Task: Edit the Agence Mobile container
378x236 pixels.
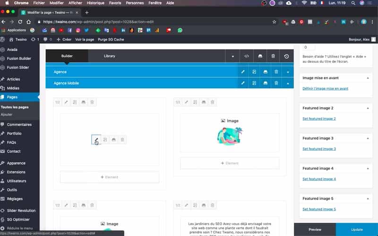Action: click(x=243, y=83)
